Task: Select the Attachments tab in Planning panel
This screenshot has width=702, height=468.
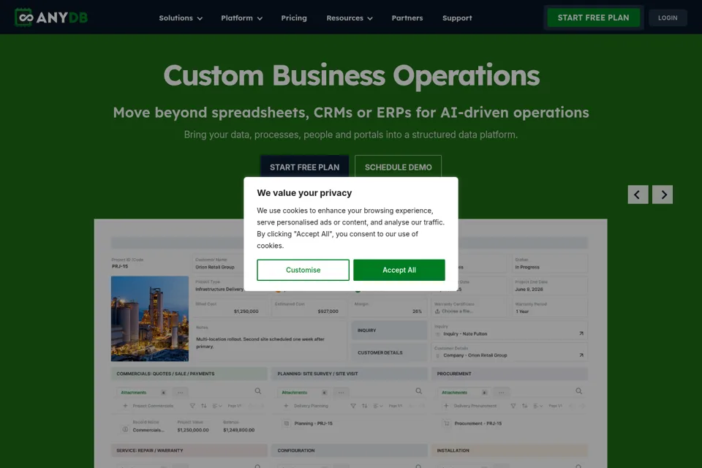Action: point(303,392)
